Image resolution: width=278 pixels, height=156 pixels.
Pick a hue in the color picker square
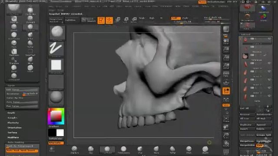click(56, 116)
